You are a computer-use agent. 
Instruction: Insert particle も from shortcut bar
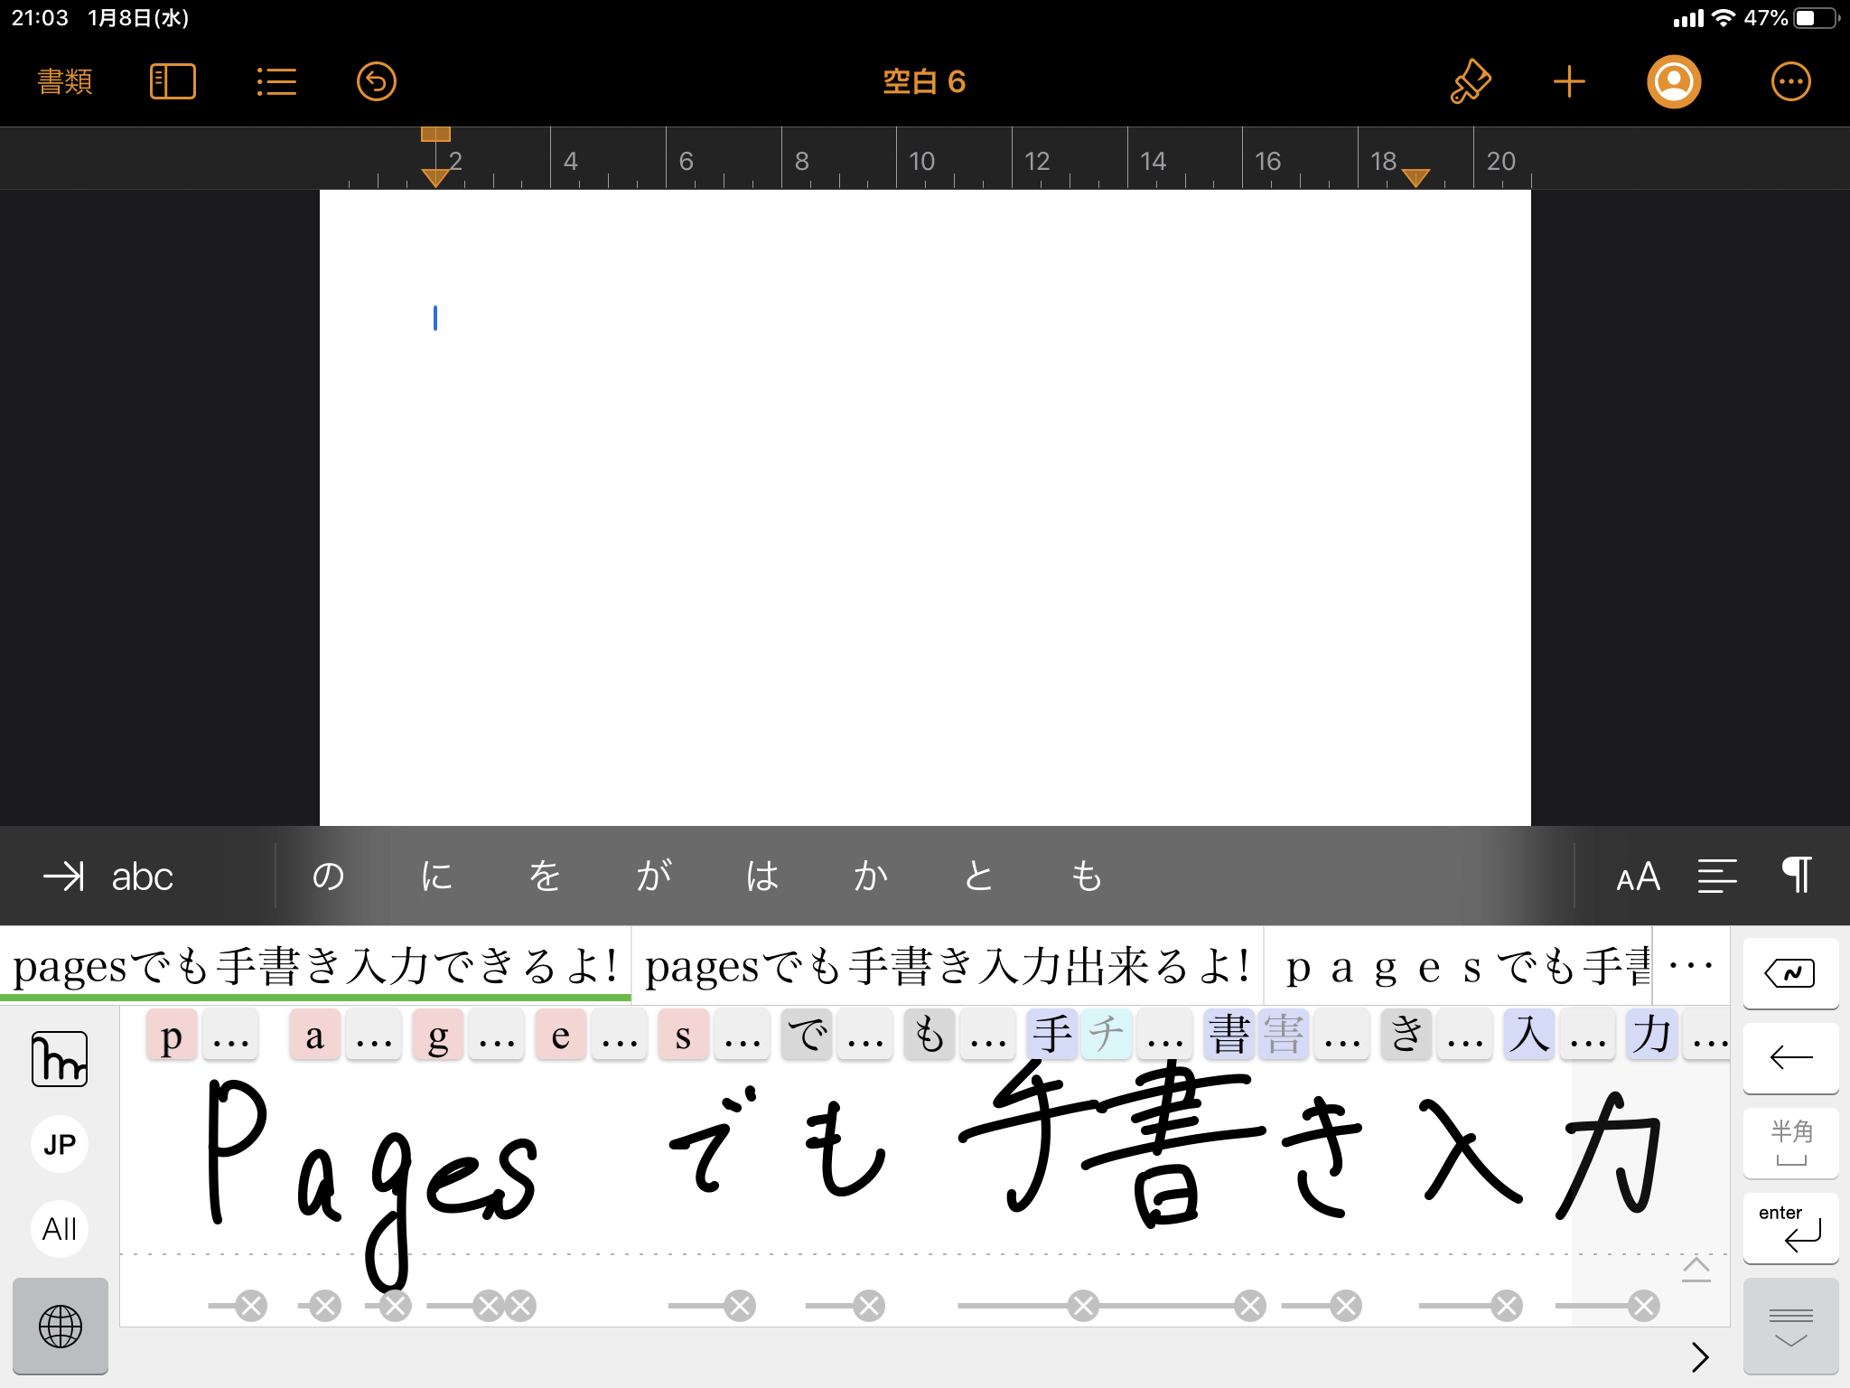(x=1087, y=876)
